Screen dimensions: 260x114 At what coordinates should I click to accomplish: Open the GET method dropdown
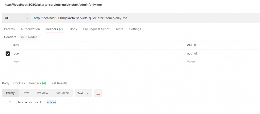[17, 18]
